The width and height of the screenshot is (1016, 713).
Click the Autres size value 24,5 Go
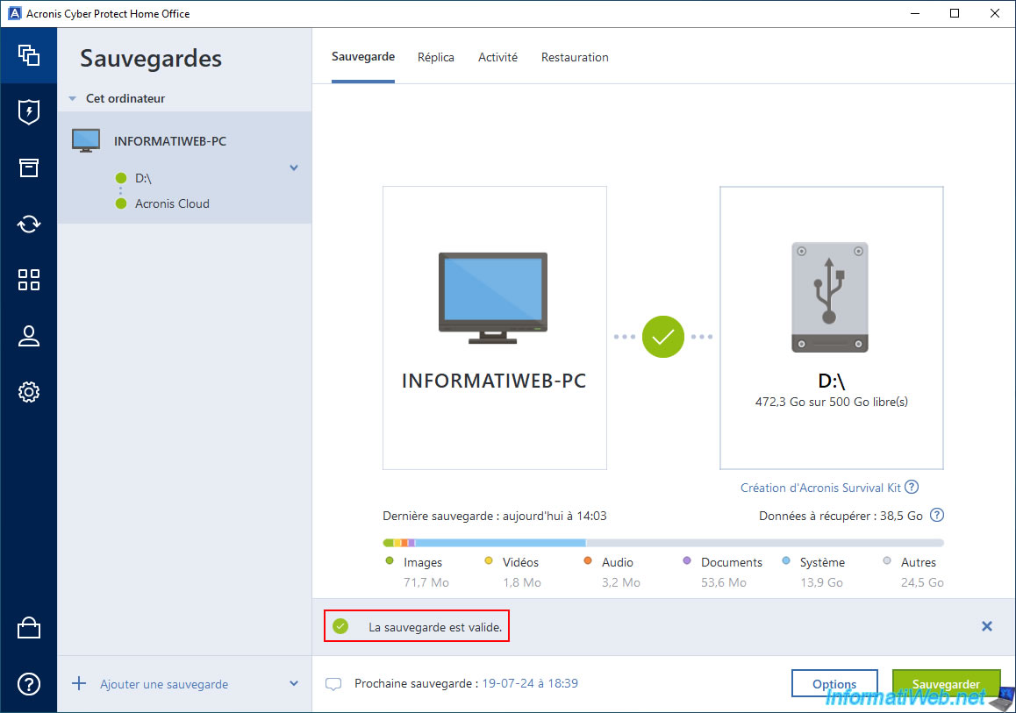point(922,582)
